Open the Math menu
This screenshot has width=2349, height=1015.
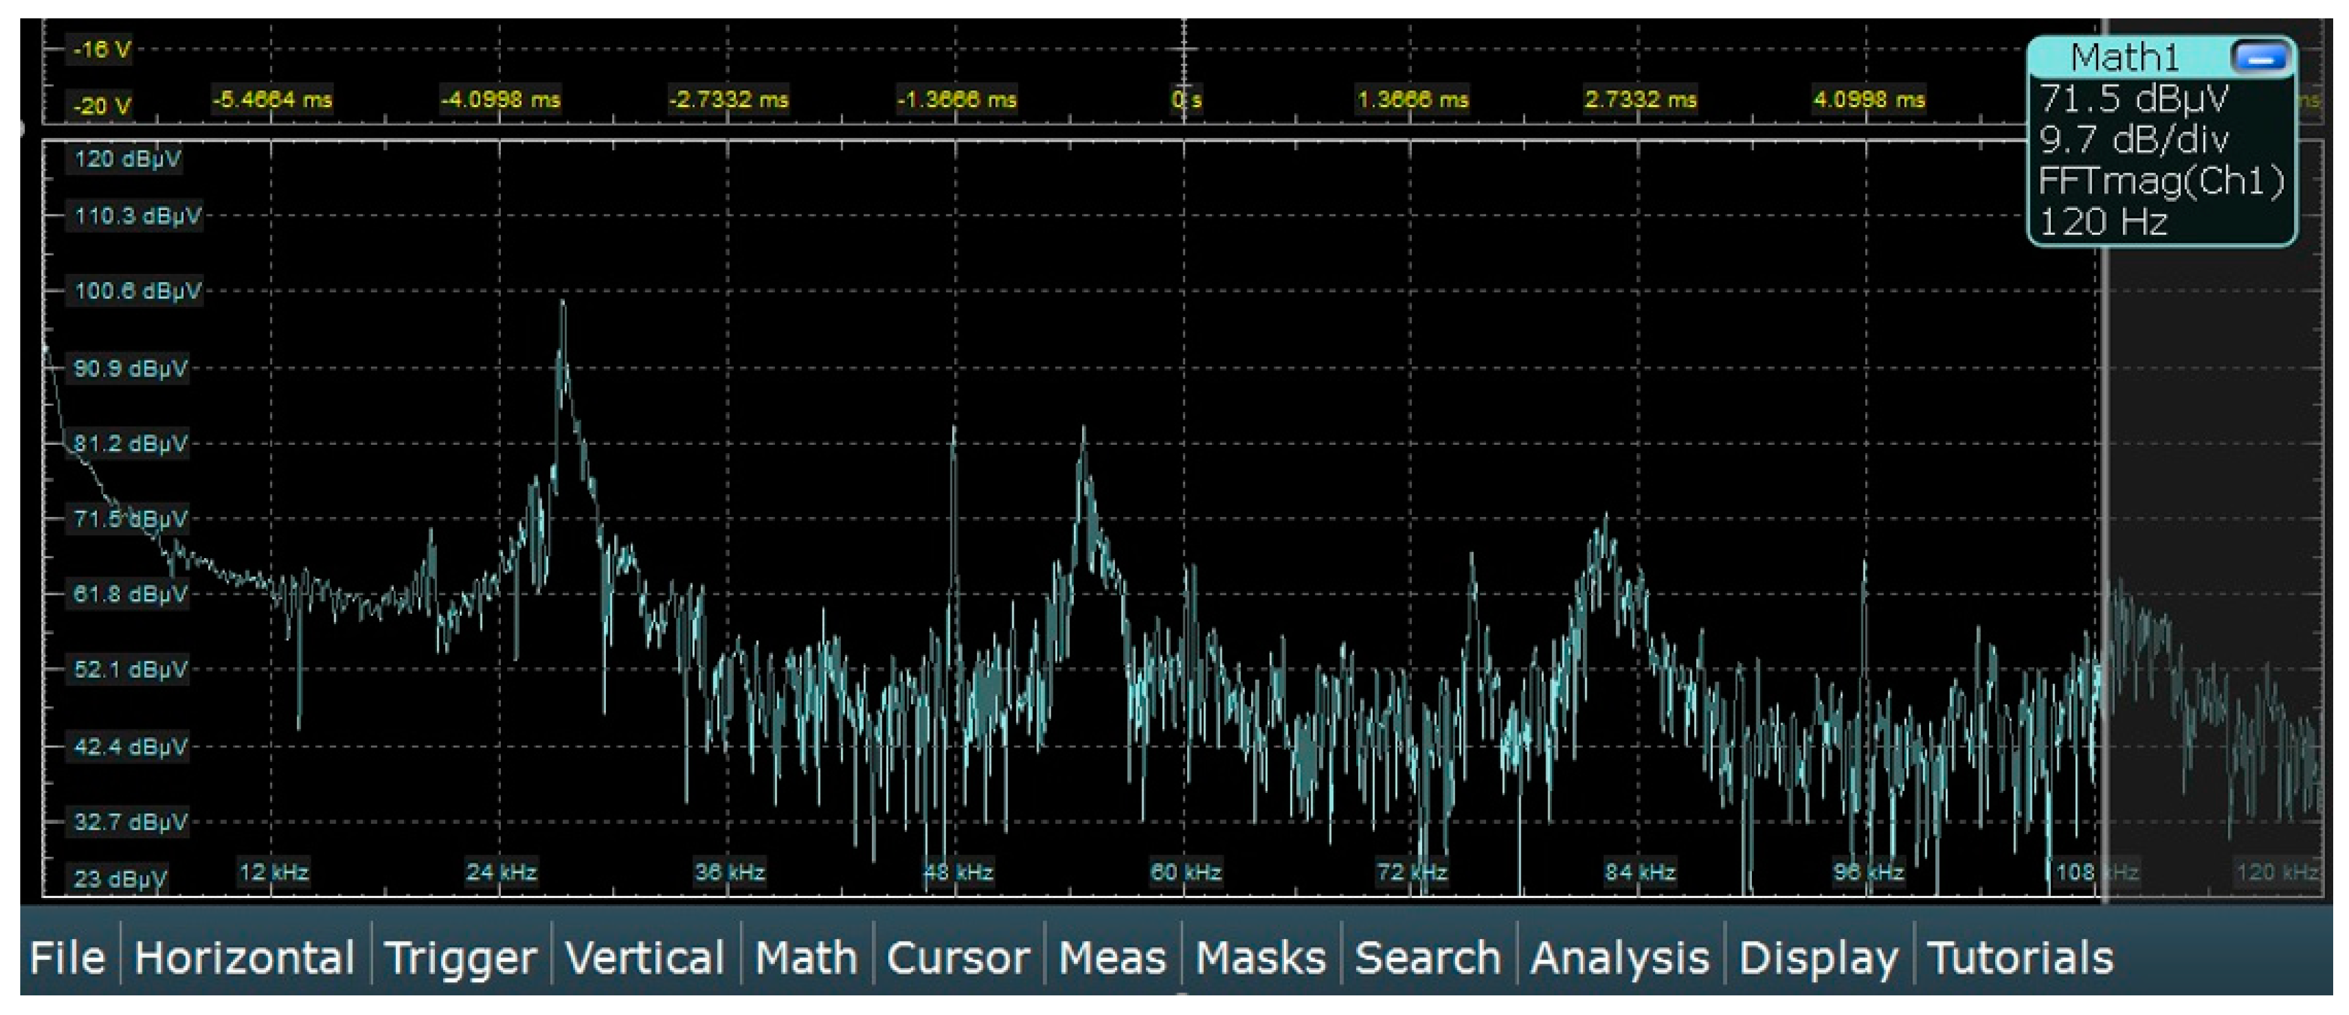806,957
